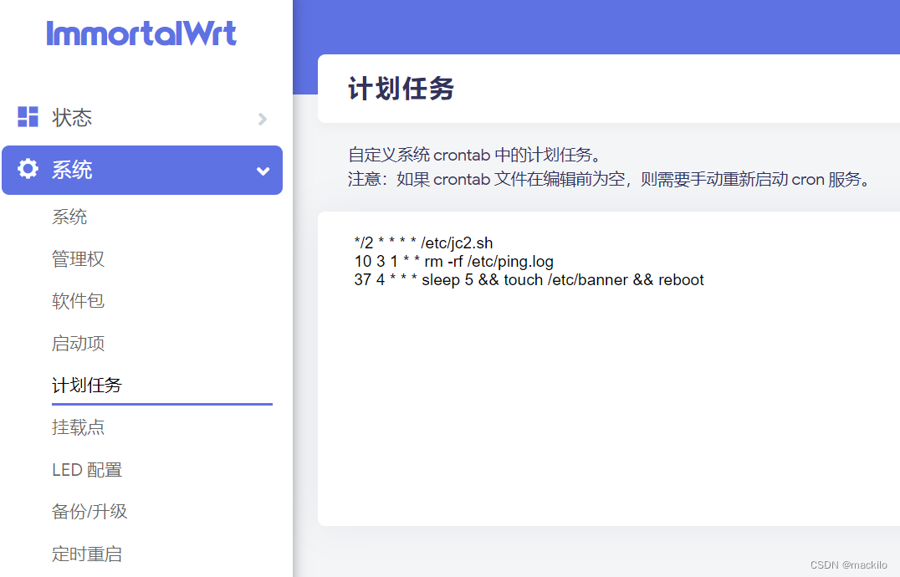Open the LED 配置 page

[87, 470]
